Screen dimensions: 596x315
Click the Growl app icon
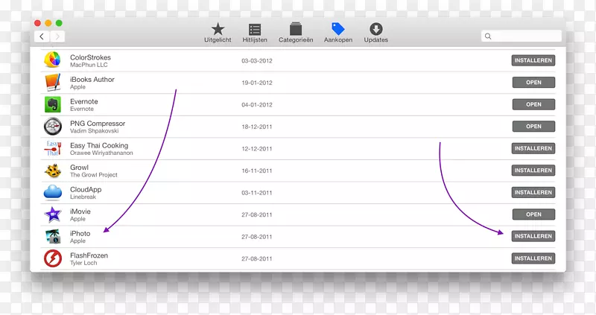(53, 171)
